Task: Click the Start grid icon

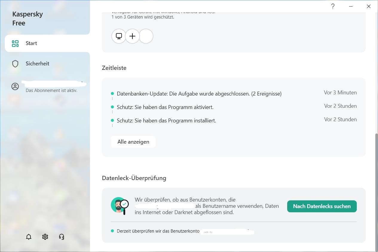Action: (x=15, y=44)
